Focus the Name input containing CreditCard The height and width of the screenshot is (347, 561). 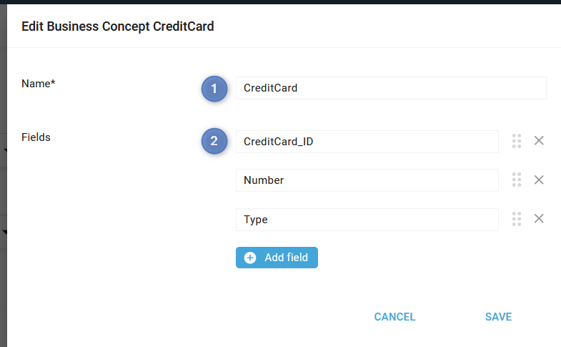(391, 88)
